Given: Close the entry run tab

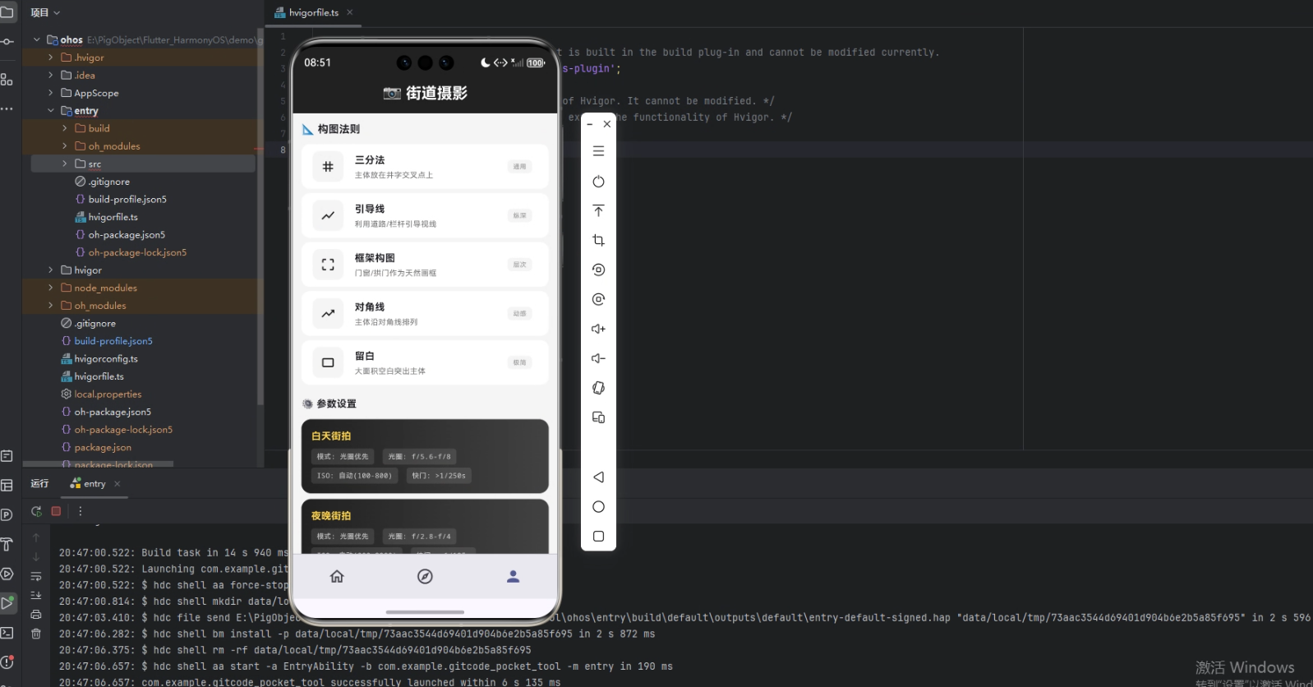Looking at the screenshot, I should (117, 484).
